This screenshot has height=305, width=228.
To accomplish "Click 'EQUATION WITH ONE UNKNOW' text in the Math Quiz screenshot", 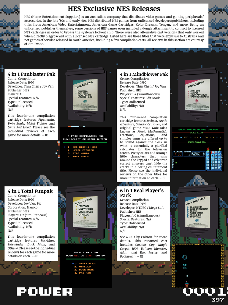I will pyautogui.click(x=198, y=129).
